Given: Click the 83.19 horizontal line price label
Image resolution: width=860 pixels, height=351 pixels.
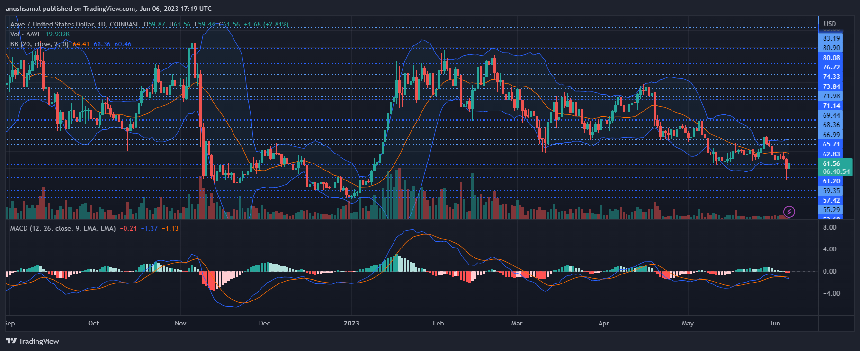Looking at the screenshot, I should pyautogui.click(x=831, y=38).
